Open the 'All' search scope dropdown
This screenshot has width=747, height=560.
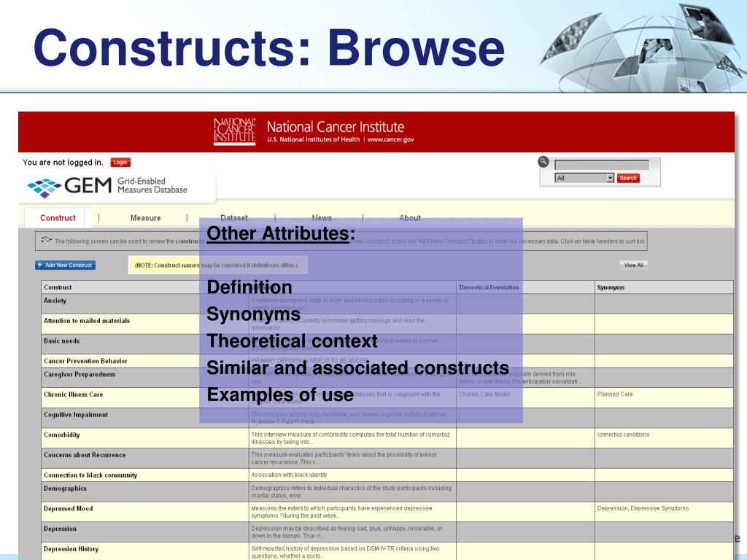tap(584, 178)
